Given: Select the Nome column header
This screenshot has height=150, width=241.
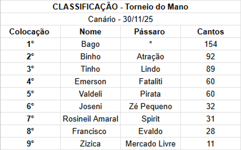Looking at the screenshot, I should click(x=90, y=32).
